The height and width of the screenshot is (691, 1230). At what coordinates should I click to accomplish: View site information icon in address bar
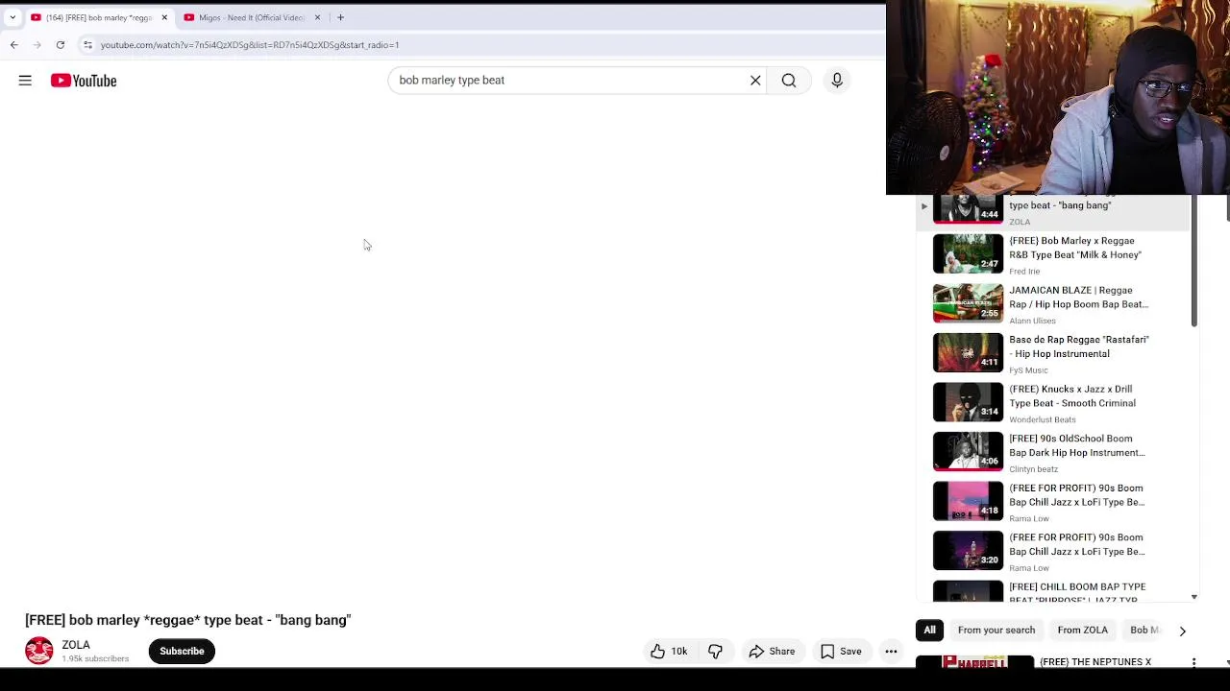(87, 44)
